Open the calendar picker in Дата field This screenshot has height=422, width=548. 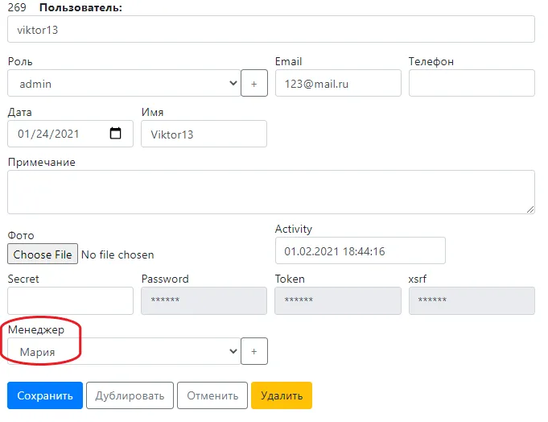(115, 133)
